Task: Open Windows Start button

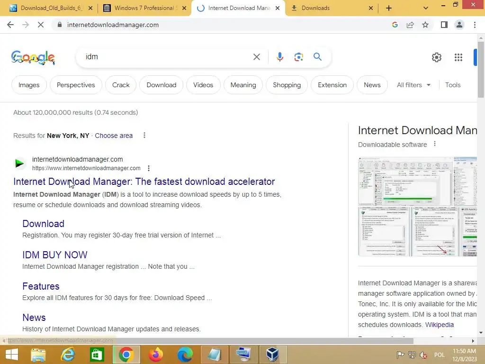Action: point(12,355)
